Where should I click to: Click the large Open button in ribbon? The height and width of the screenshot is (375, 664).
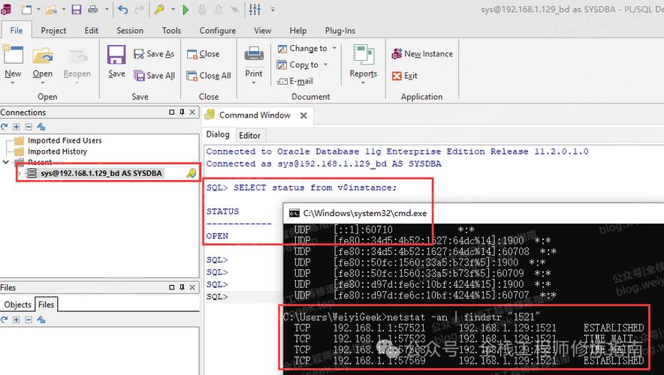tap(43, 64)
